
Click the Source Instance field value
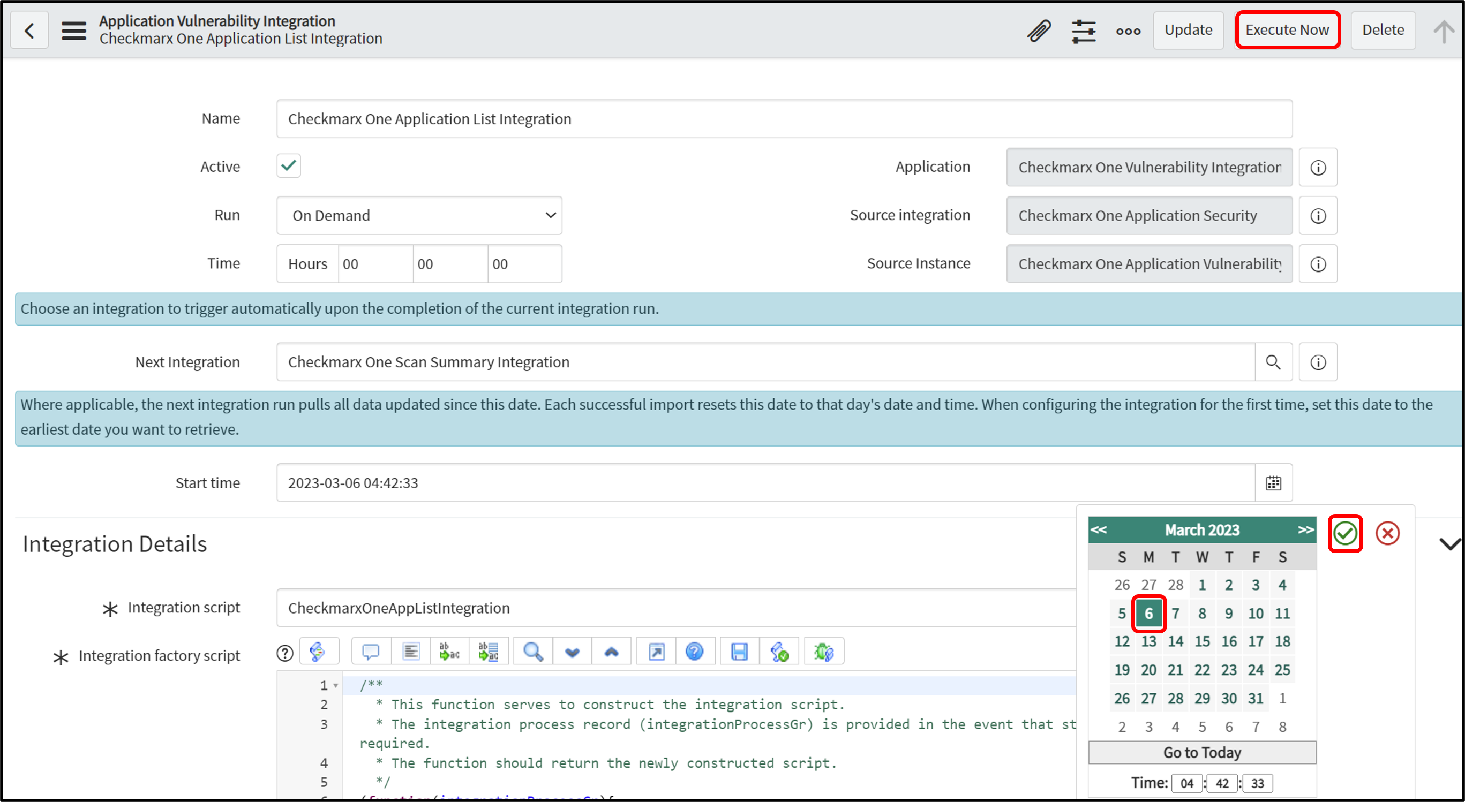[x=1150, y=264]
